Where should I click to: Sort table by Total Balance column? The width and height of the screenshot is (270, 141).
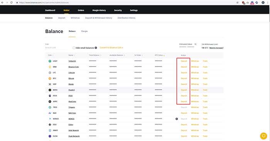(95, 55)
